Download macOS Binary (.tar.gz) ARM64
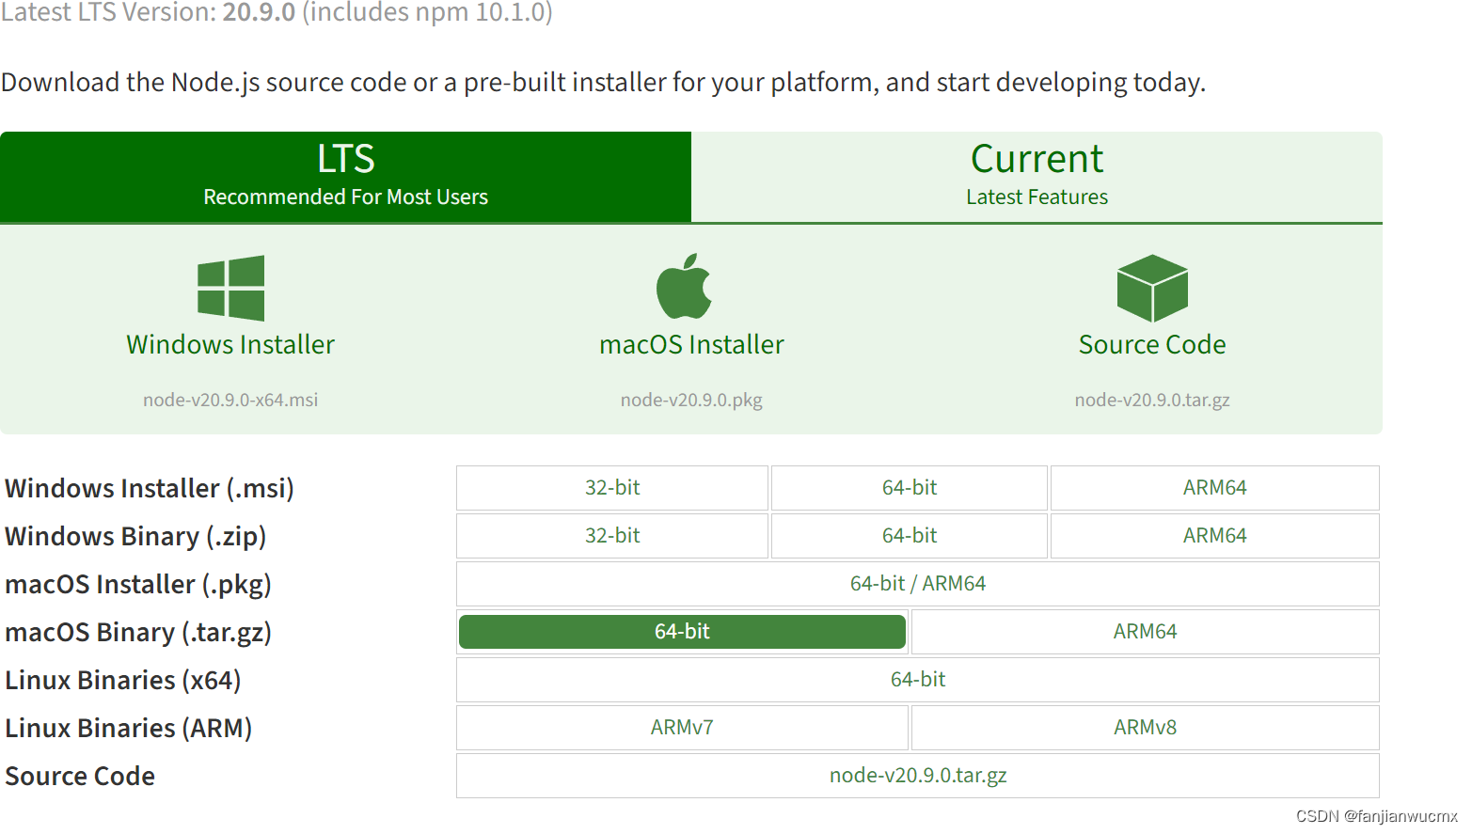 pyautogui.click(x=1145, y=632)
